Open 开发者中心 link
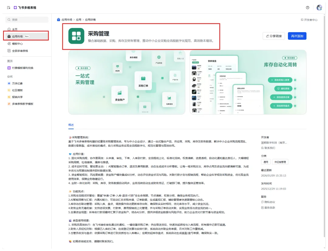This screenshot has width=328, height=251. 309,20
